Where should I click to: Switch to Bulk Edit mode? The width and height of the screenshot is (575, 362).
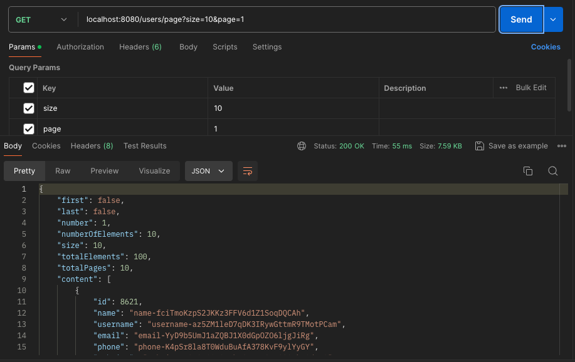coord(531,88)
